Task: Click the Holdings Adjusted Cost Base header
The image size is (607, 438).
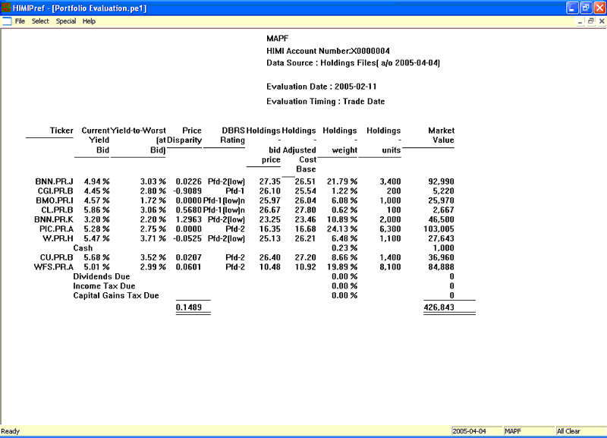Action: pyautogui.click(x=299, y=150)
